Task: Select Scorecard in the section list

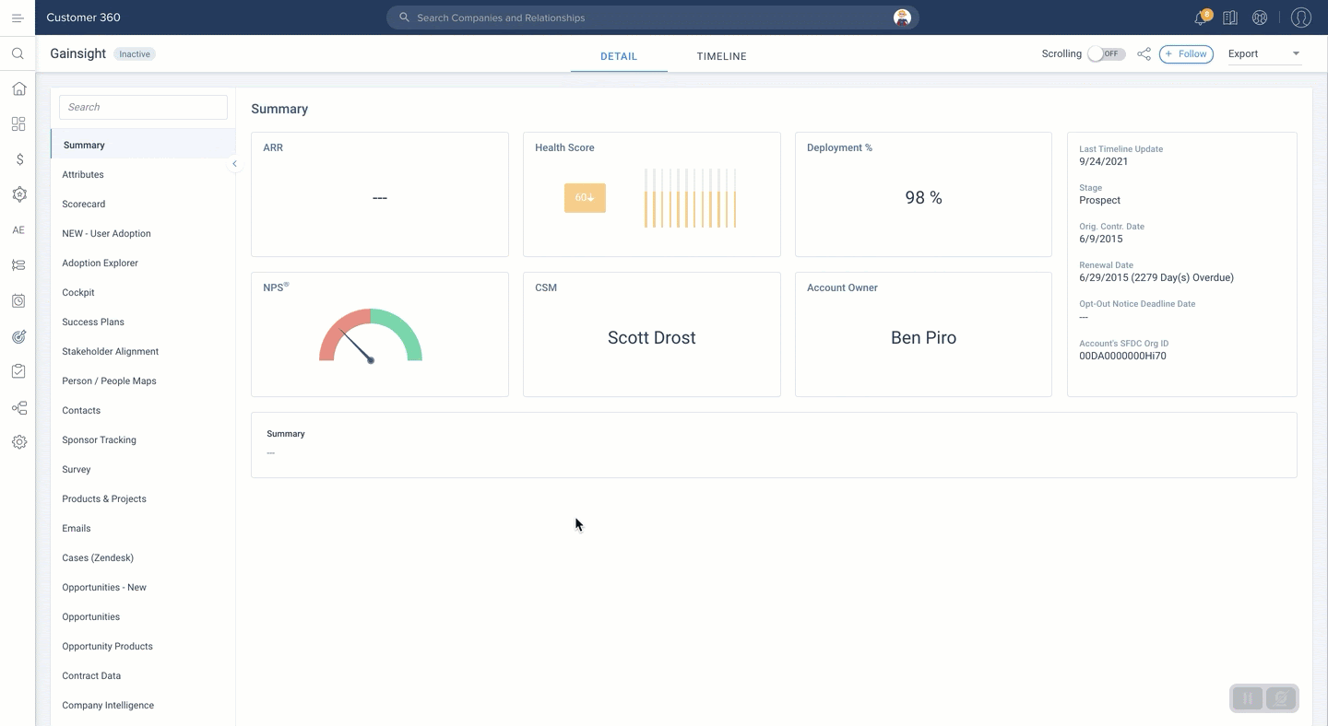Action: click(x=84, y=204)
